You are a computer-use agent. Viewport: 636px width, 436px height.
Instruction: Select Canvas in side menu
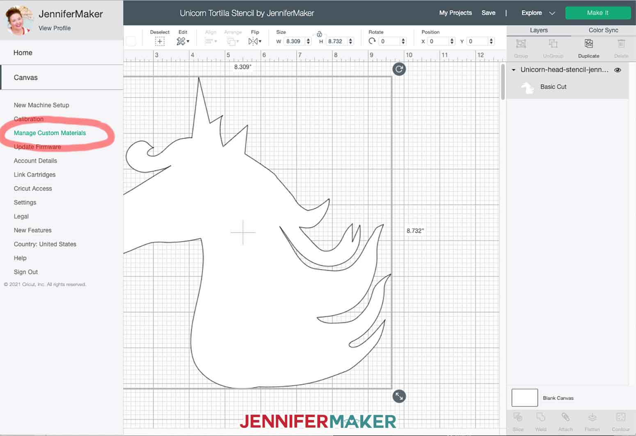point(62,77)
